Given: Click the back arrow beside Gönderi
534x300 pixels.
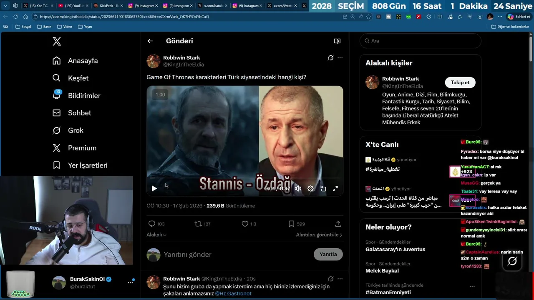Looking at the screenshot, I should point(150,41).
